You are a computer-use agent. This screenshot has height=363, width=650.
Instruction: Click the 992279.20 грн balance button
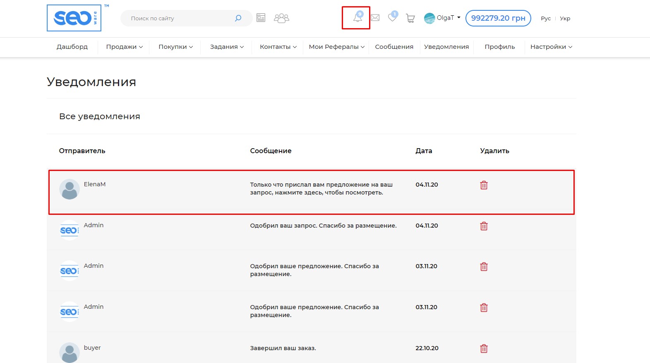pos(498,18)
